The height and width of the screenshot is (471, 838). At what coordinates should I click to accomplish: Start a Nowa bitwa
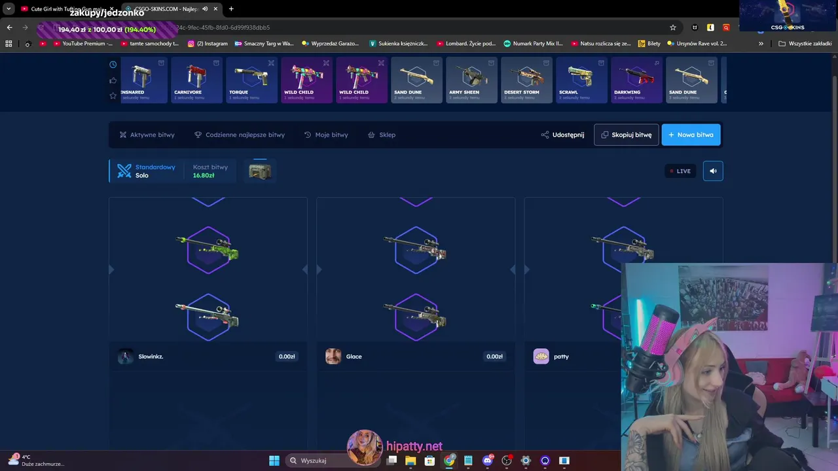[x=691, y=135]
